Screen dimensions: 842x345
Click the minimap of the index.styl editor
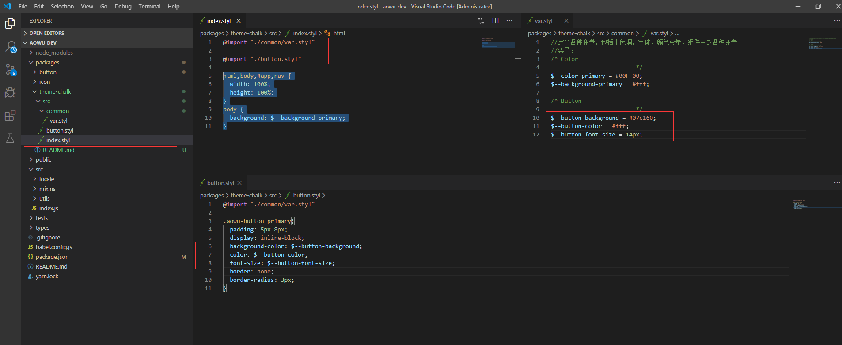tap(498, 106)
